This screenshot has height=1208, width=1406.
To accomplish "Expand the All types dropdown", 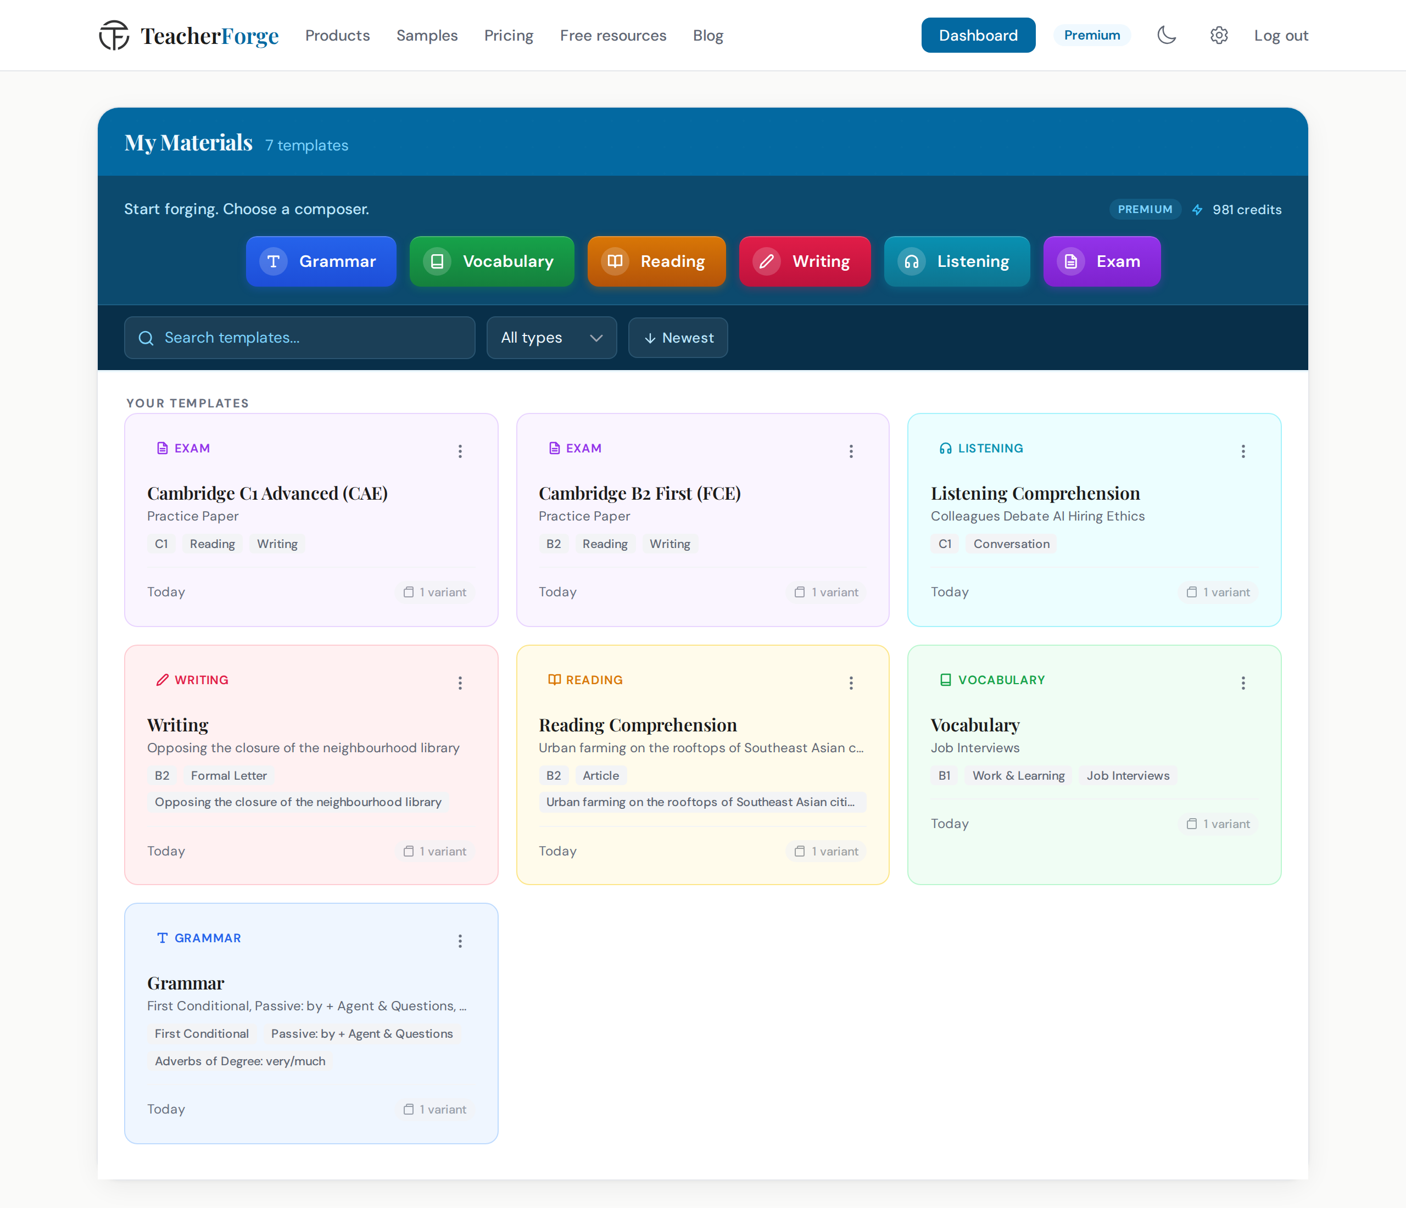I will tap(551, 338).
